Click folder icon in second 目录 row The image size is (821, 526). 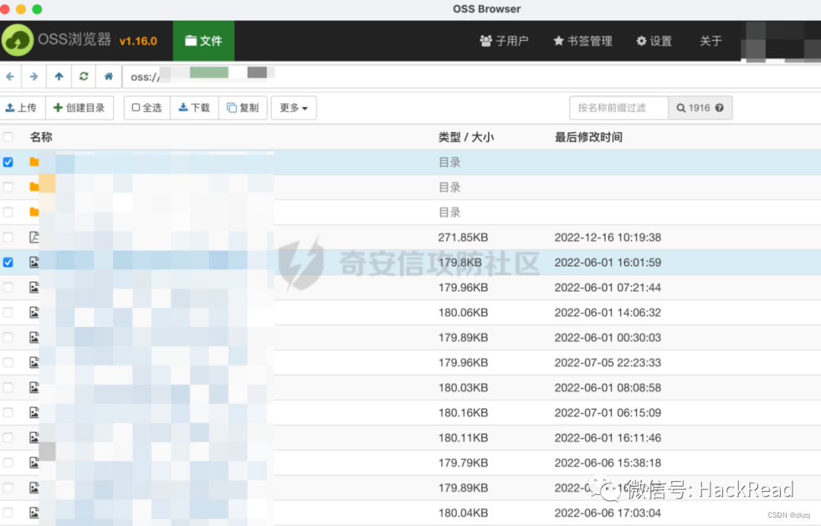click(x=34, y=187)
